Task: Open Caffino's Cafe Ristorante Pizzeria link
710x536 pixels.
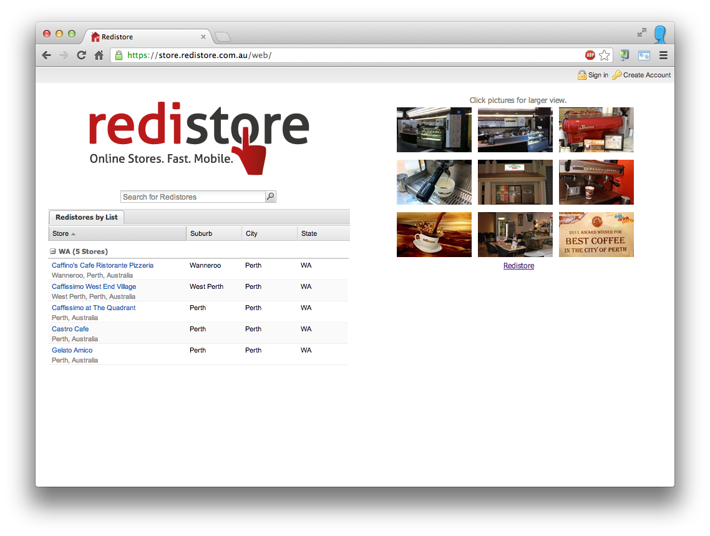Action: (x=102, y=265)
